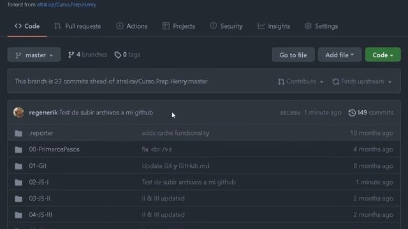The height and width of the screenshot is (229, 408).
Task: Click the Fetch upstream sync icon
Action: click(x=336, y=81)
